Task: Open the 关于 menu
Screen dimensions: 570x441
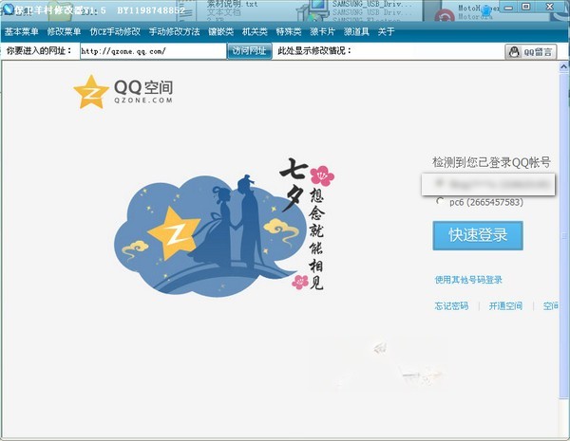Action: click(386, 31)
